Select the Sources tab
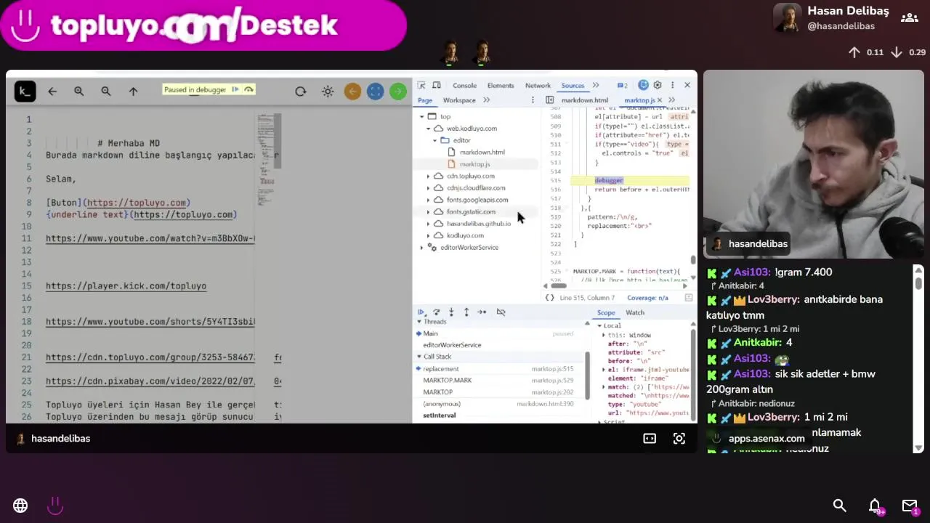This screenshot has height=523, width=930. click(573, 86)
